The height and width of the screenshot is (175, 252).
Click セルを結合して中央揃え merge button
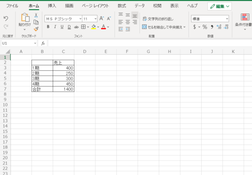point(162,27)
